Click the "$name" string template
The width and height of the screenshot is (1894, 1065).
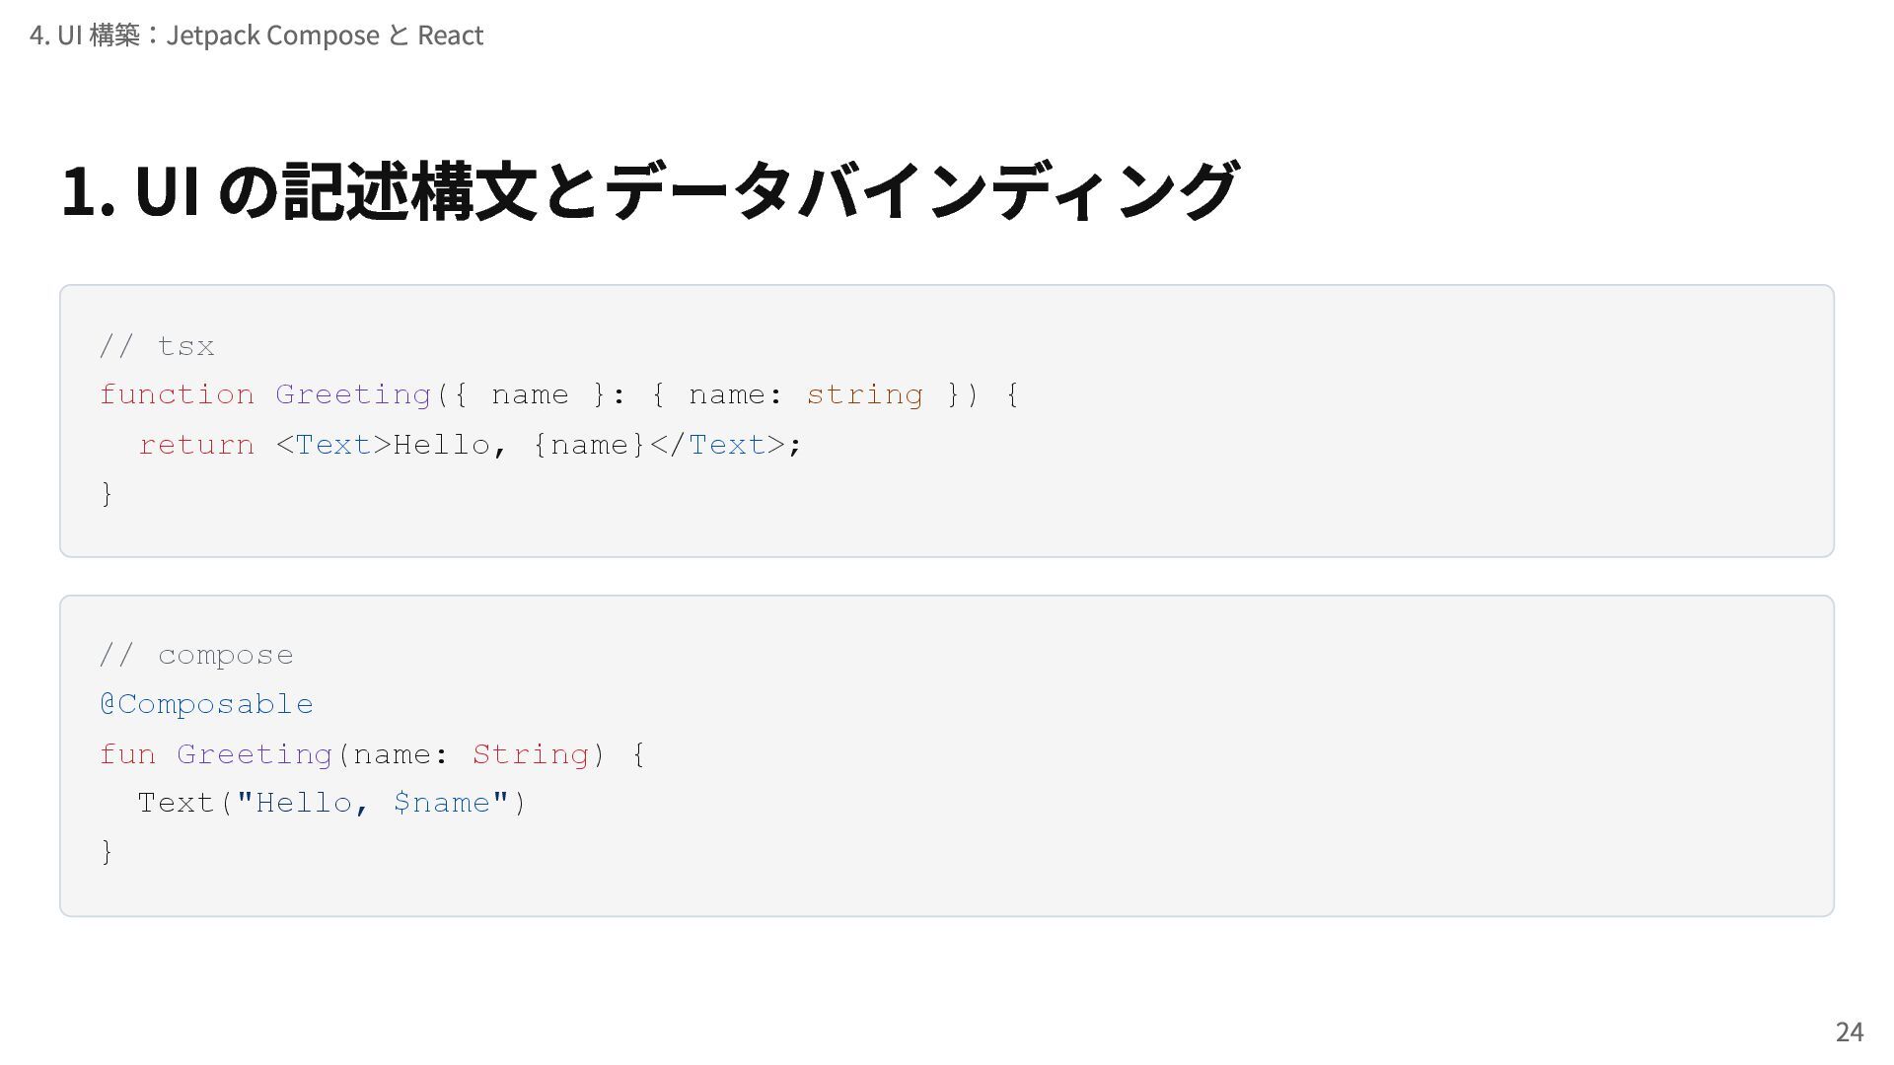(x=441, y=803)
